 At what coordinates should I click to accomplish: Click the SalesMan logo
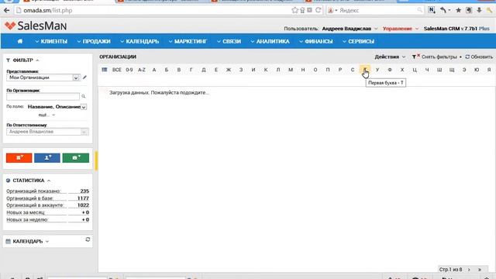[36, 26]
